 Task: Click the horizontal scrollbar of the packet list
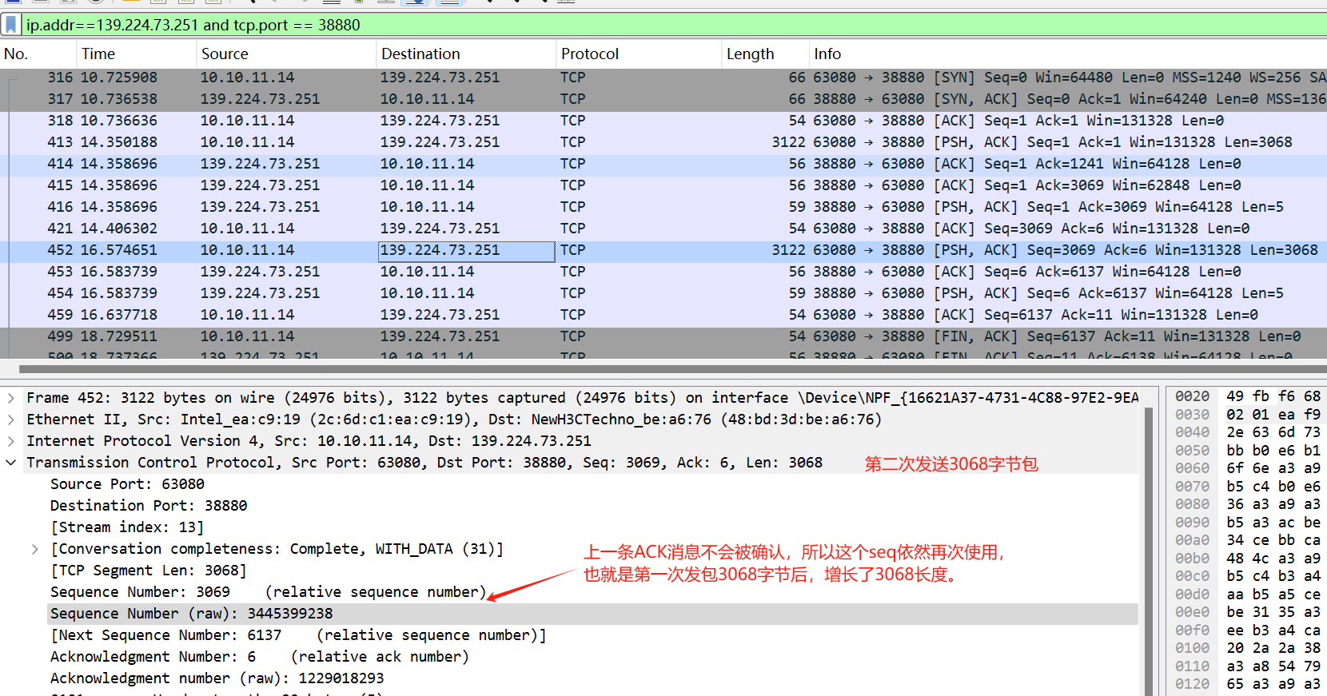[673, 369]
